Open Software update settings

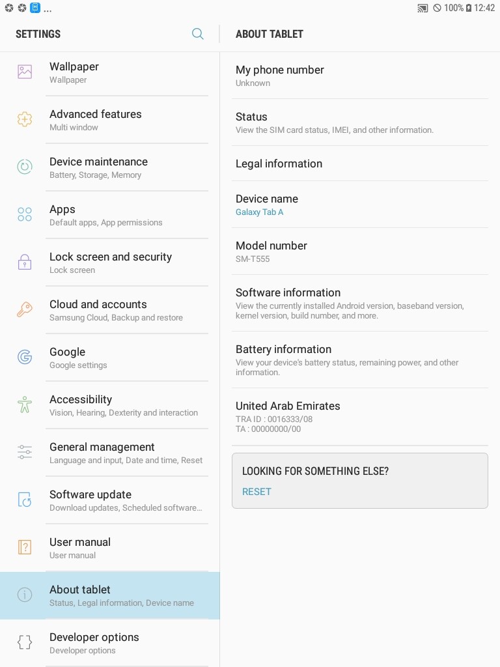pyautogui.click(x=109, y=500)
